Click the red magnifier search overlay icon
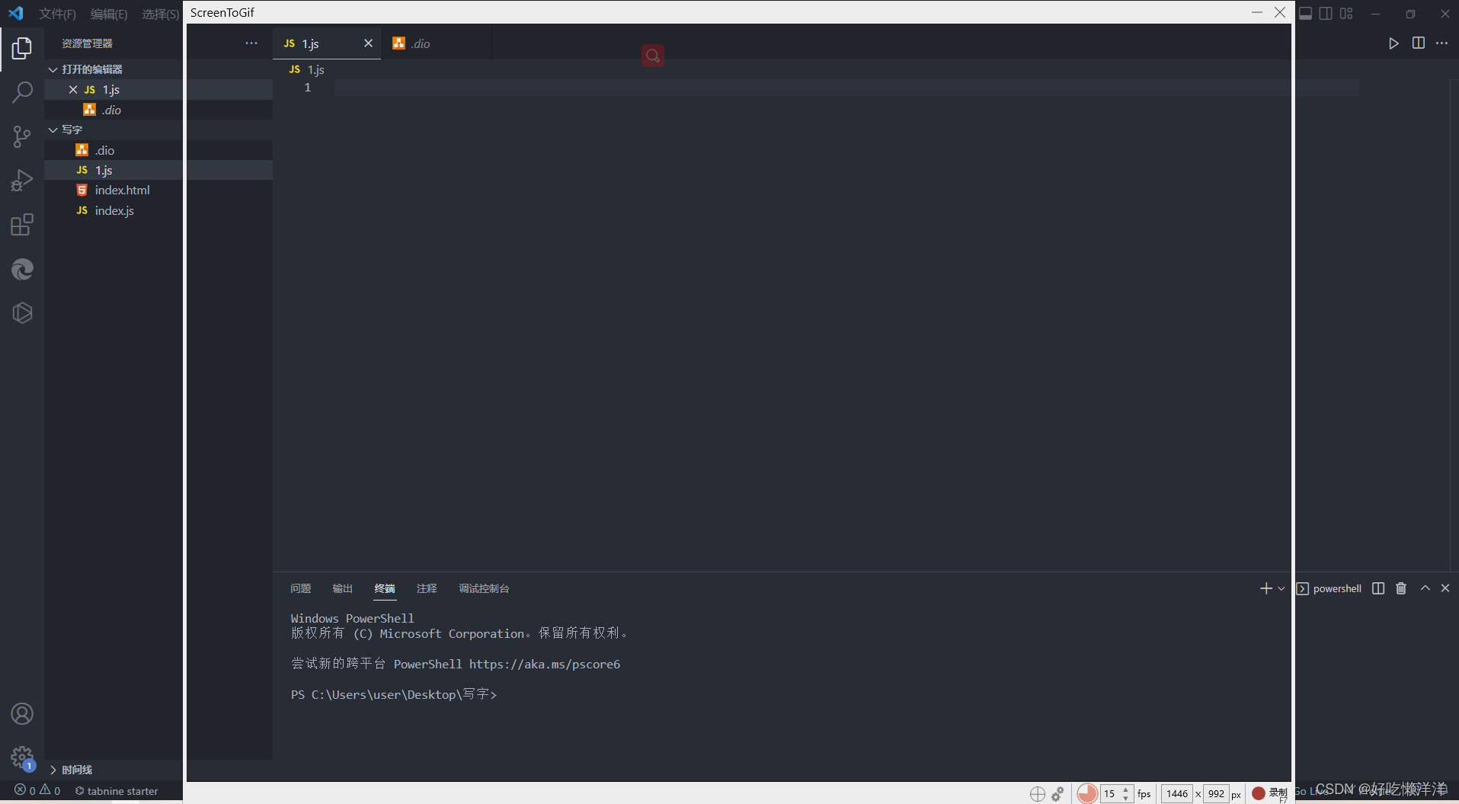Image resolution: width=1459 pixels, height=804 pixels. 652,55
